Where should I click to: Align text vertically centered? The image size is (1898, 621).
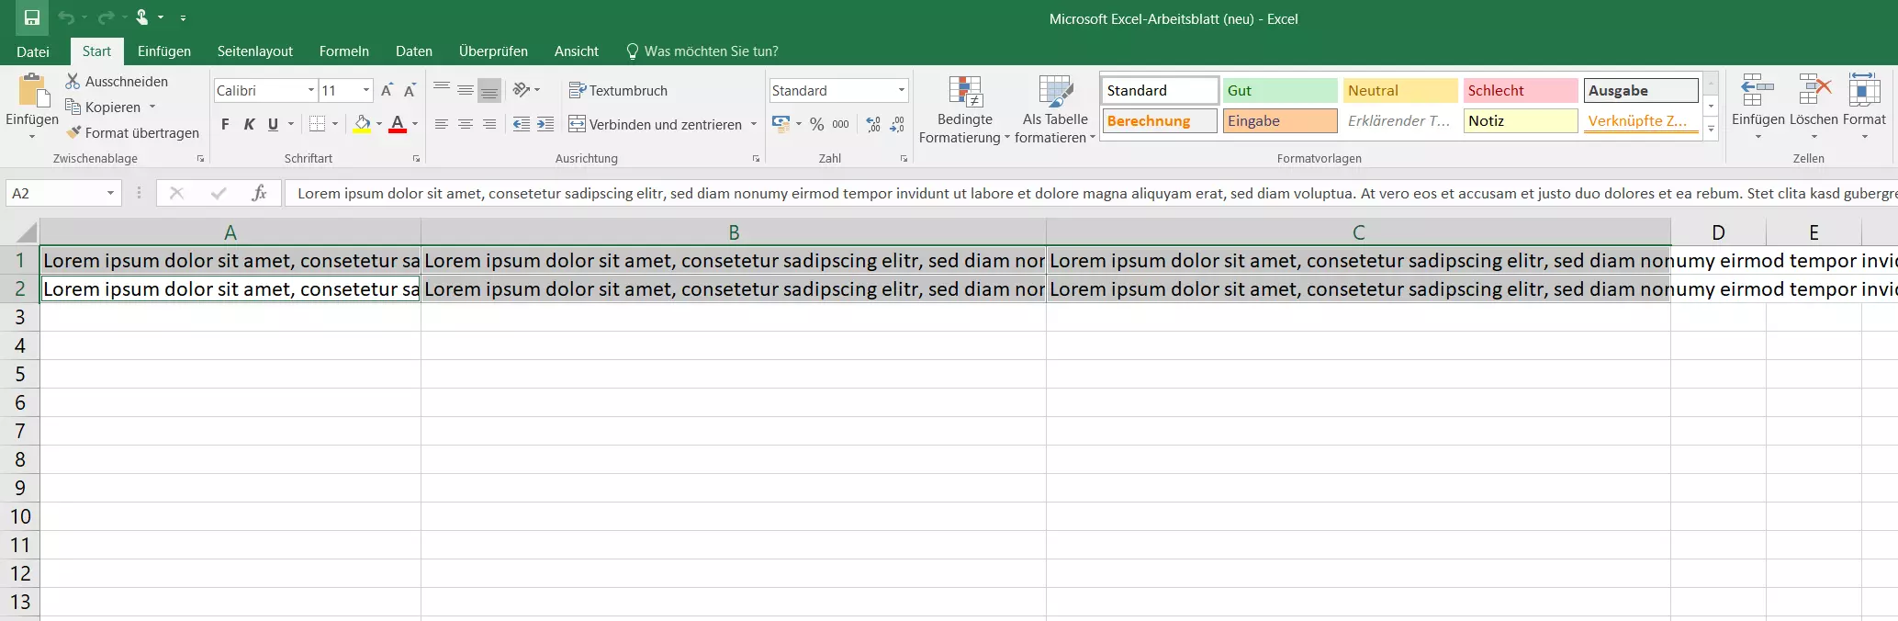point(466,90)
